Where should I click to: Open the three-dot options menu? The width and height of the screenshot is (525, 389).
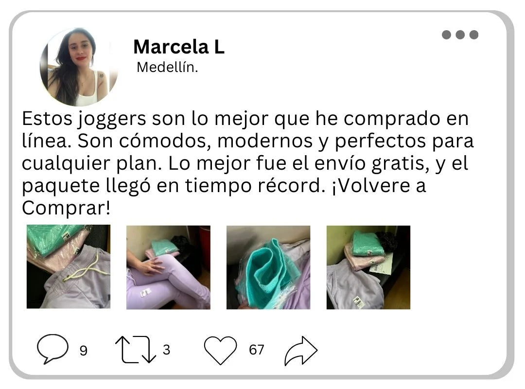460,35
